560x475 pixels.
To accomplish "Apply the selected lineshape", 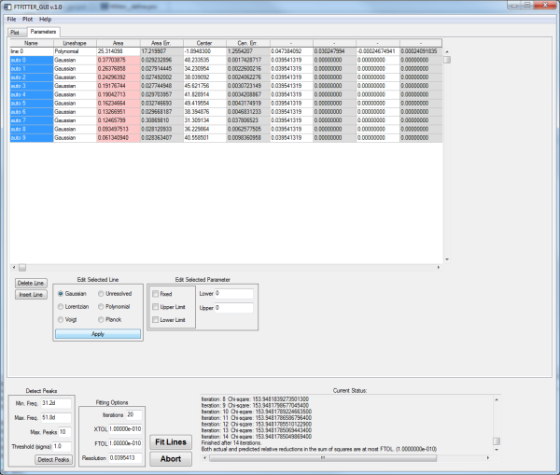I will coord(98,334).
